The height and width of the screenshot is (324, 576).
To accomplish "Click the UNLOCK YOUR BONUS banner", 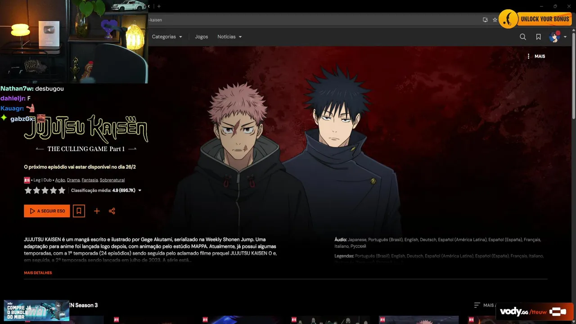I will tap(535, 19).
